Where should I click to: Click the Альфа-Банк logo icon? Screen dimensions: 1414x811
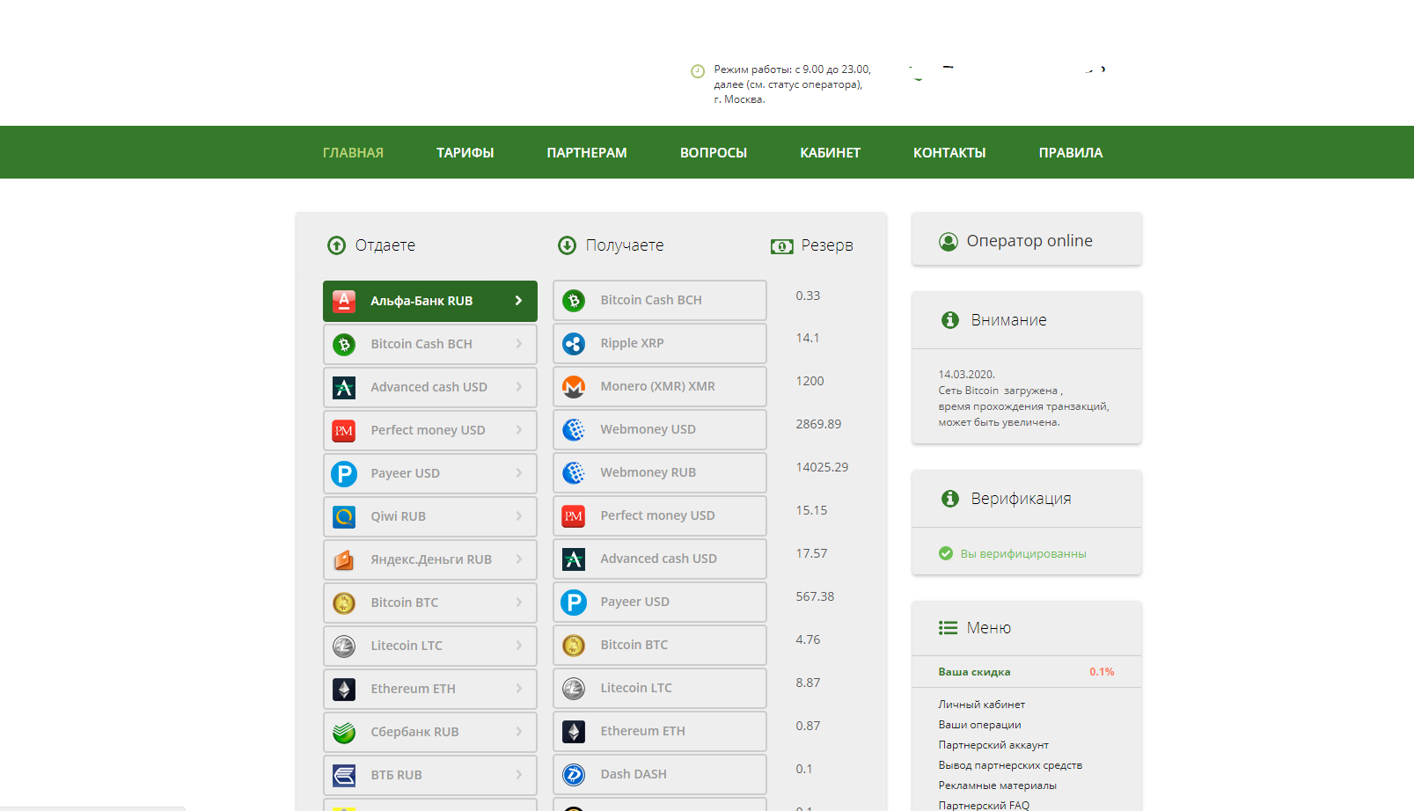click(x=344, y=302)
